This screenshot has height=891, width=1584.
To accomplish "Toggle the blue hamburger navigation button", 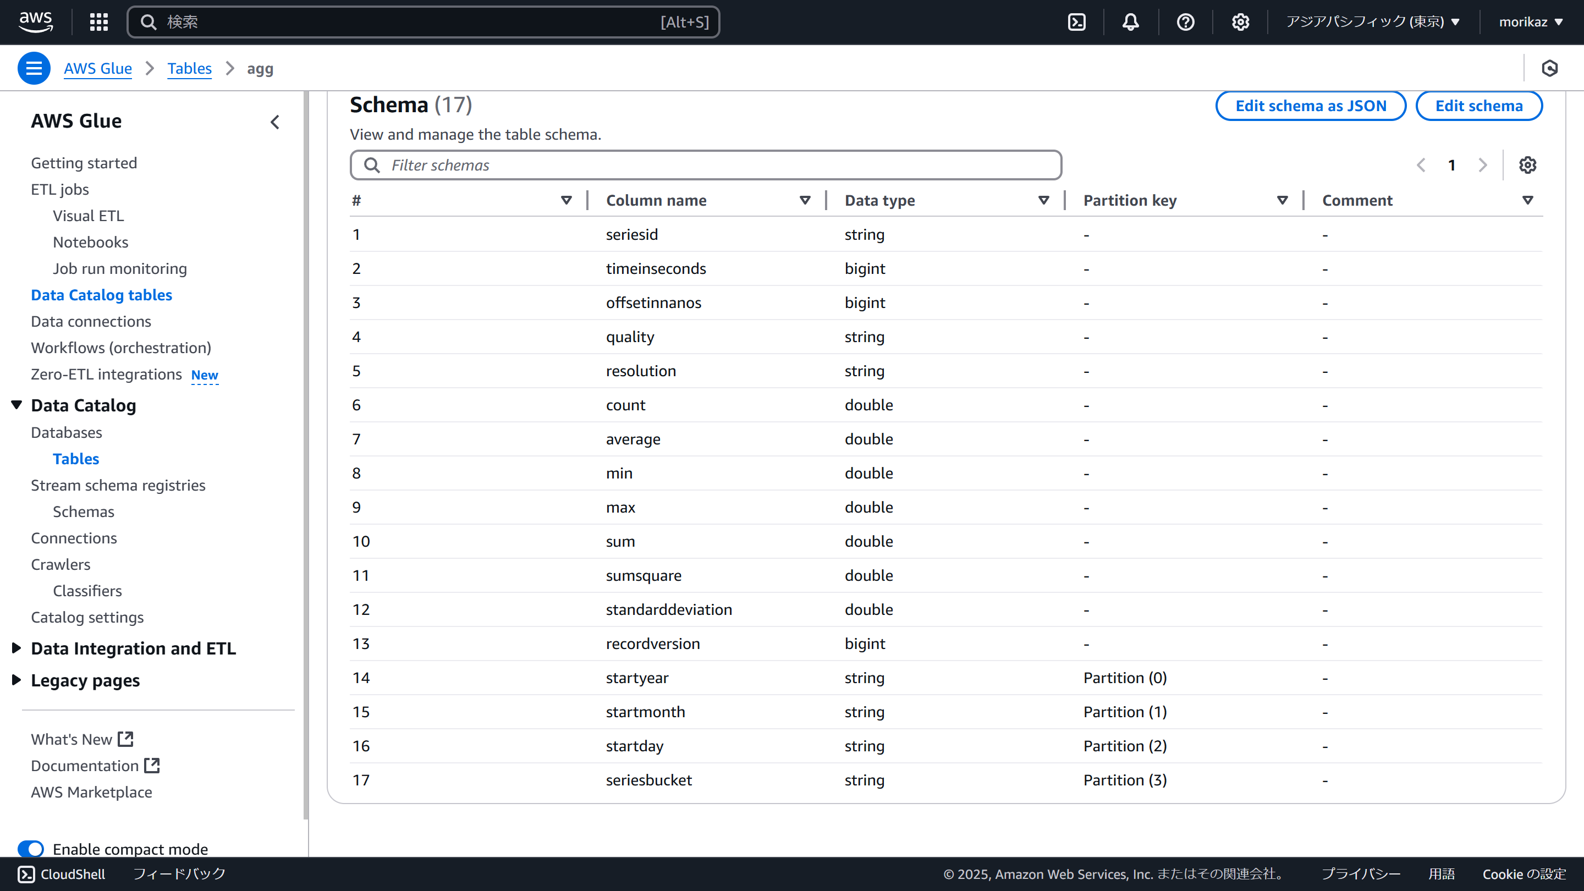I will [34, 68].
